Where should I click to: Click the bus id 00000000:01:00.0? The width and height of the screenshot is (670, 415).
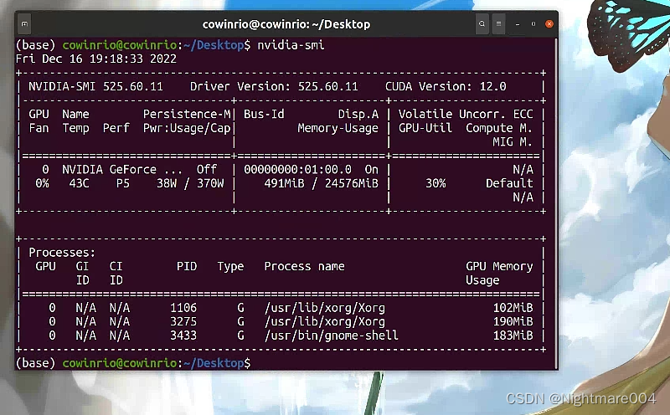click(297, 170)
